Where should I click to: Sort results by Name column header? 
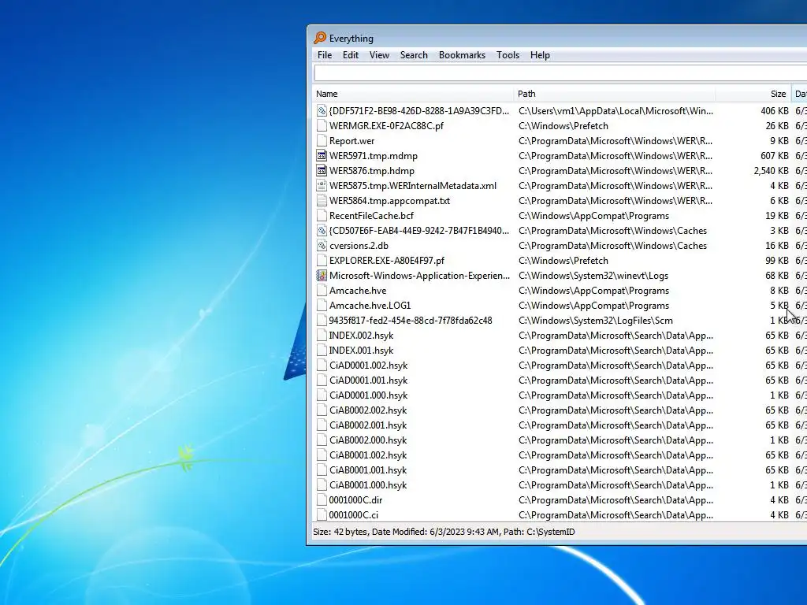click(413, 94)
